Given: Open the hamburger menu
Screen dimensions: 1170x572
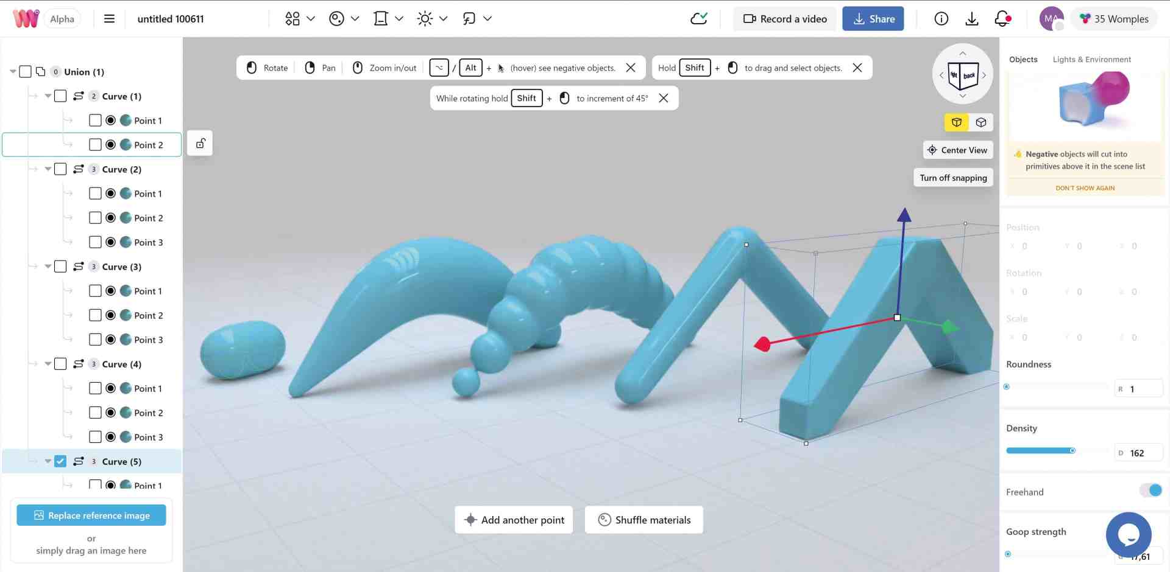Looking at the screenshot, I should click(x=109, y=18).
